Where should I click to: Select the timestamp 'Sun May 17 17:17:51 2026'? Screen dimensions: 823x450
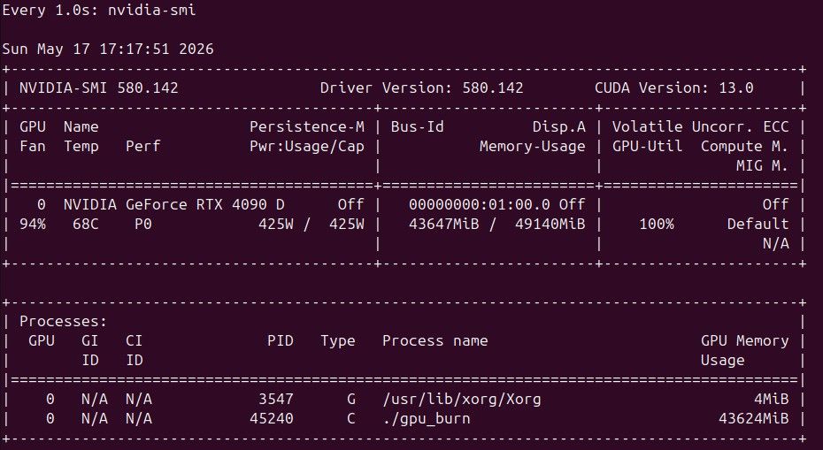click(x=108, y=49)
